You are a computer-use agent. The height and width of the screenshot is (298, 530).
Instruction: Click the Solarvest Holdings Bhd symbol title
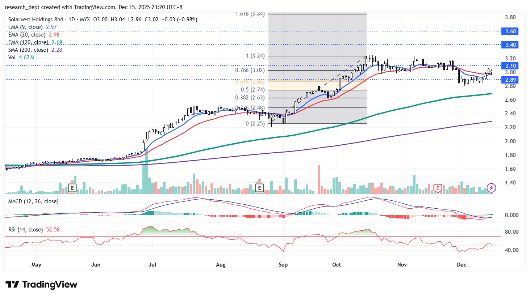36,20
